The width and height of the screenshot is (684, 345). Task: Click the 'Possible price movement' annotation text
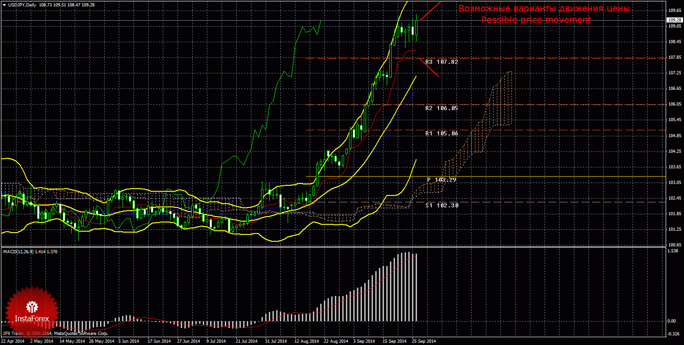coord(536,20)
